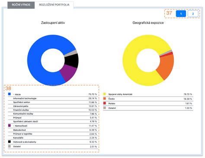The height and width of the screenshot is (158, 205).
Task: Click the 1.61 % value for Polsko
Action: pos(189,104)
